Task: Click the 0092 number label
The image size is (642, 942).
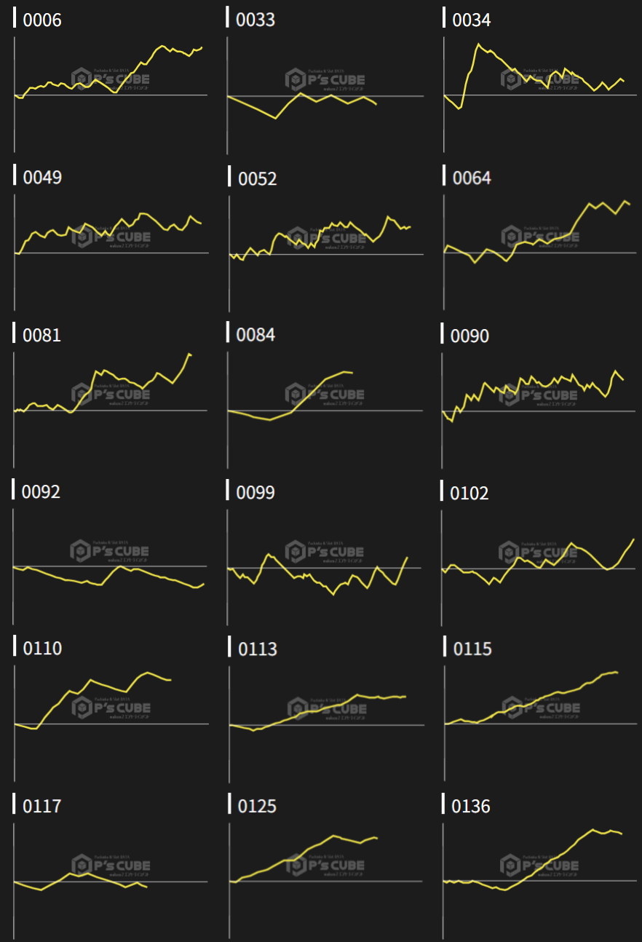Action: (41, 491)
